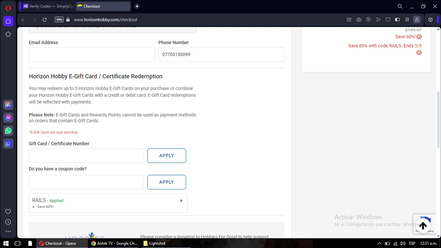This screenshot has width=441, height=248.
Task: Open History clock in the sidebar
Action: point(8,222)
